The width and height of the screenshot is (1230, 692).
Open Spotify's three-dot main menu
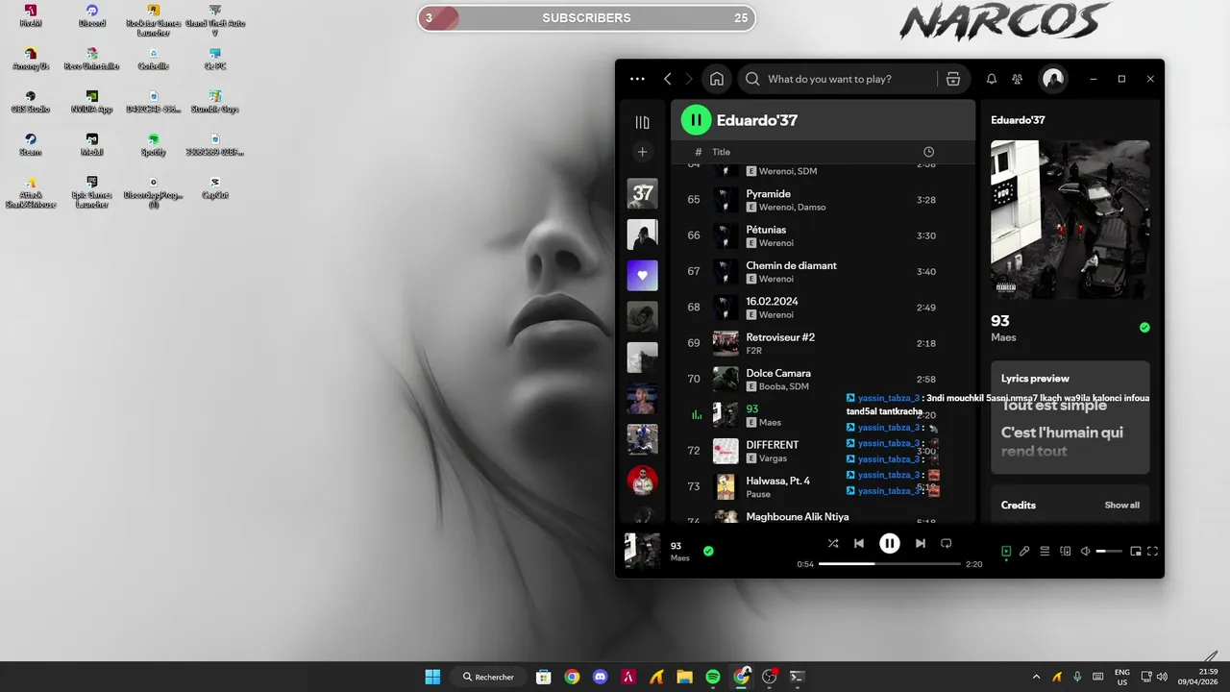(x=637, y=79)
